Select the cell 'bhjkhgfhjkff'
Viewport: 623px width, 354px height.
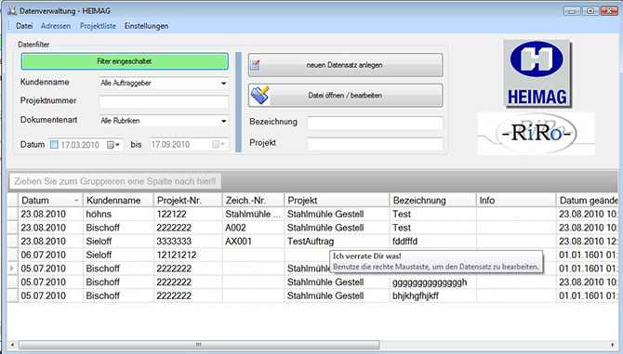coord(432,295)
